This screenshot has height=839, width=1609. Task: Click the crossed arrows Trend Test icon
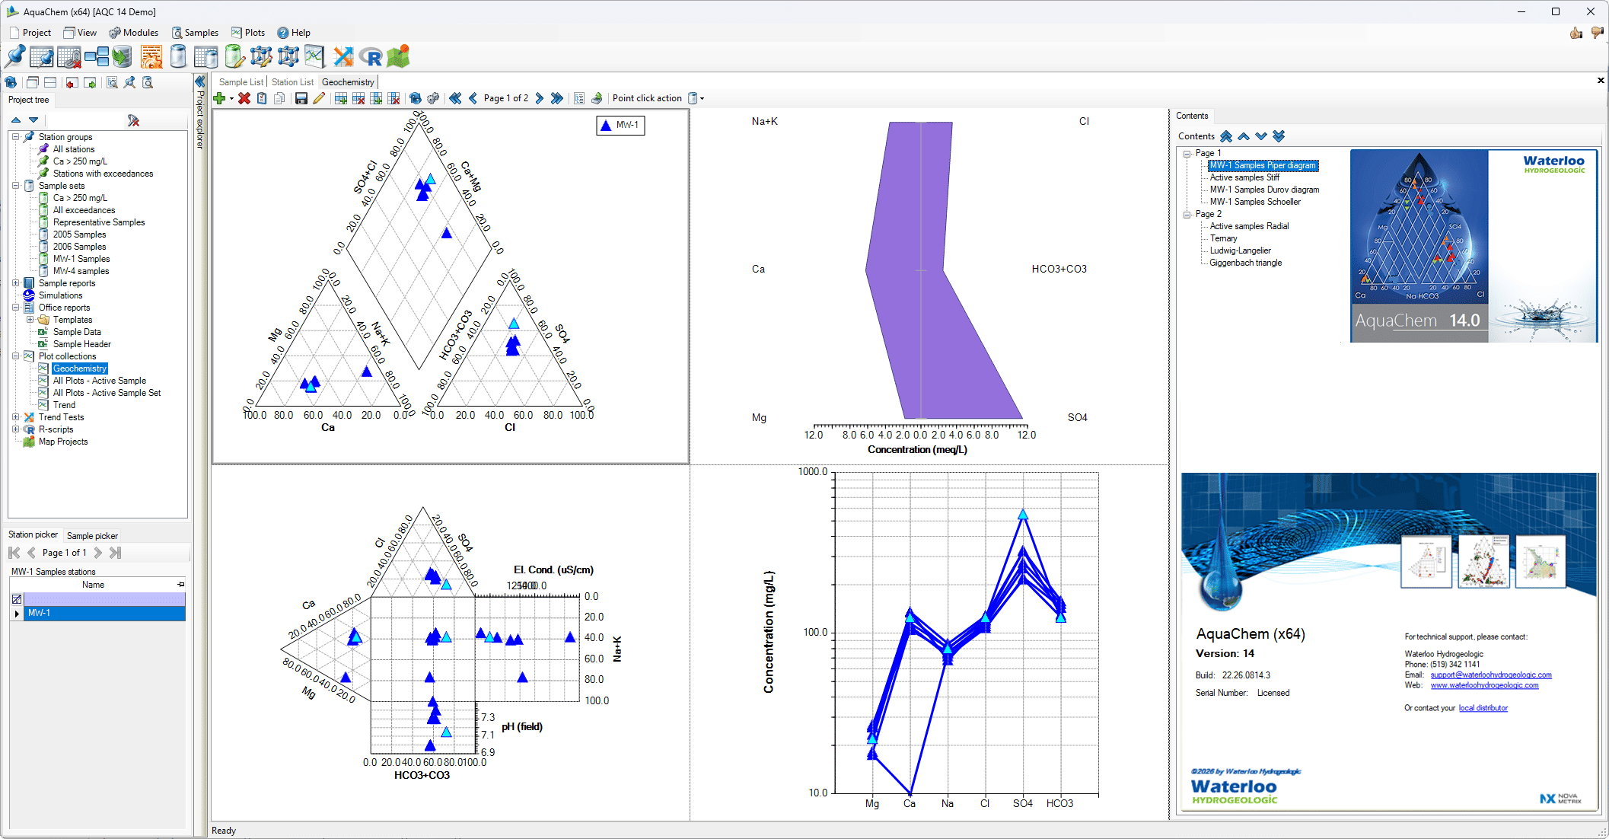[343, 56]
